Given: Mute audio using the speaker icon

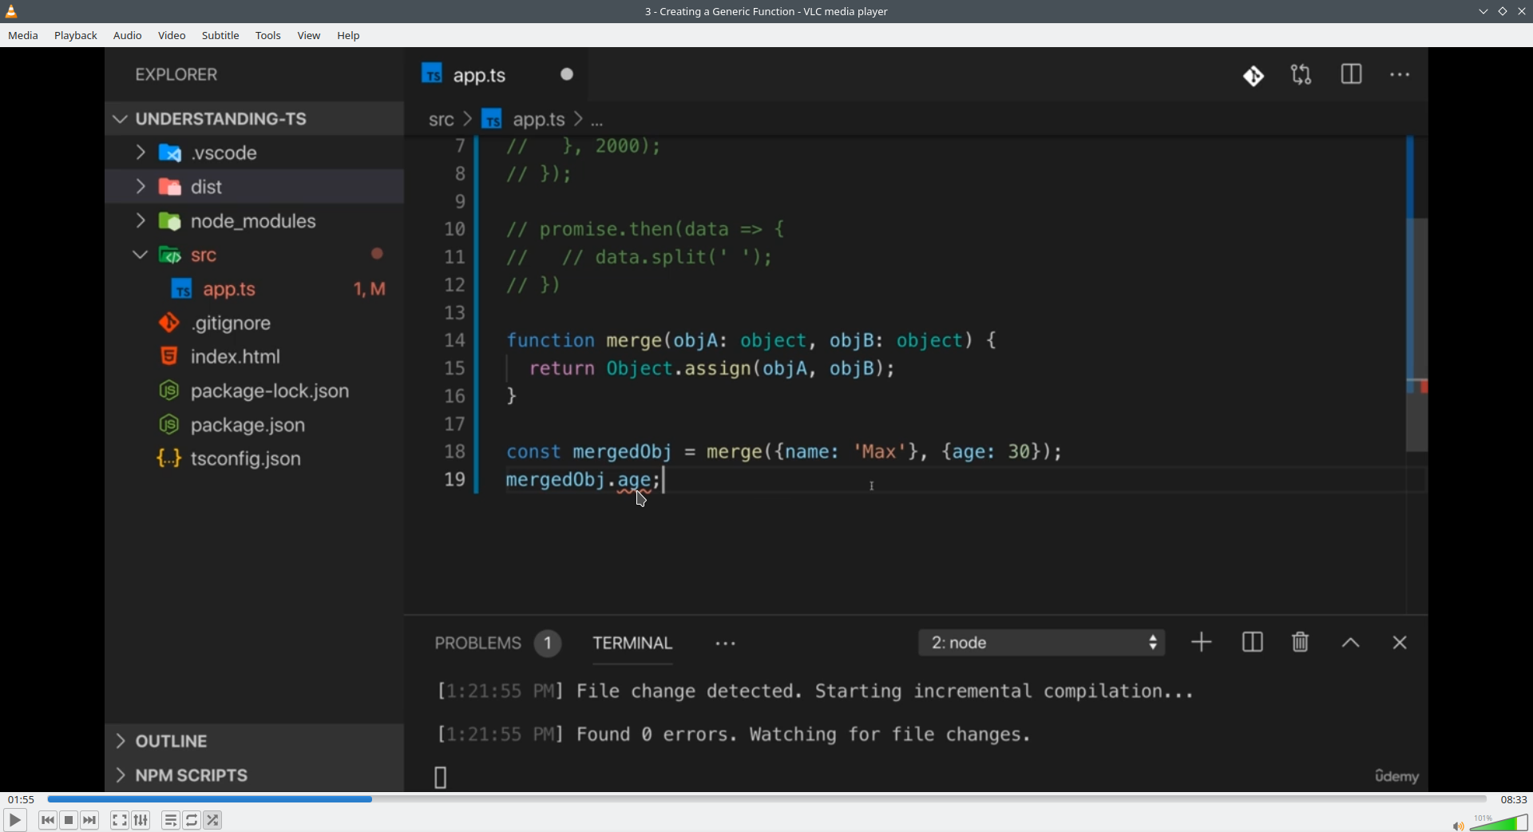Looking at the screenshot, I should click(1458, 825).
